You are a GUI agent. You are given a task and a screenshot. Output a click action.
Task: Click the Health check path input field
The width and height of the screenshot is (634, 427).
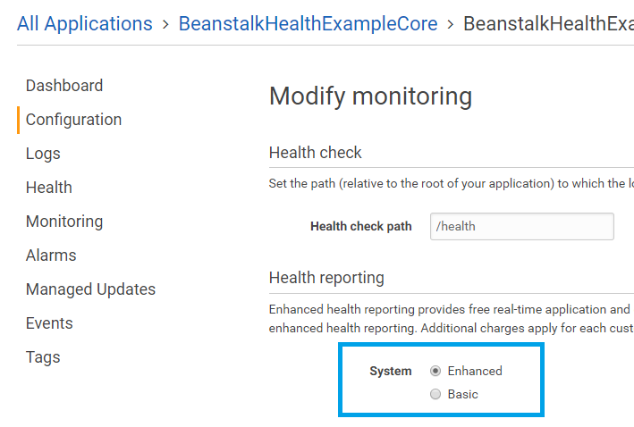521,226
